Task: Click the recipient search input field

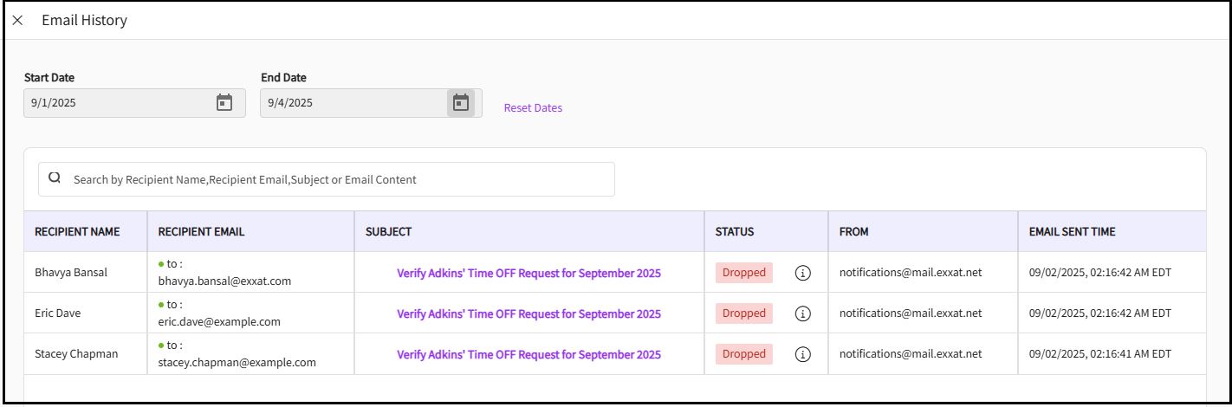Action: (x=338, y=179)
